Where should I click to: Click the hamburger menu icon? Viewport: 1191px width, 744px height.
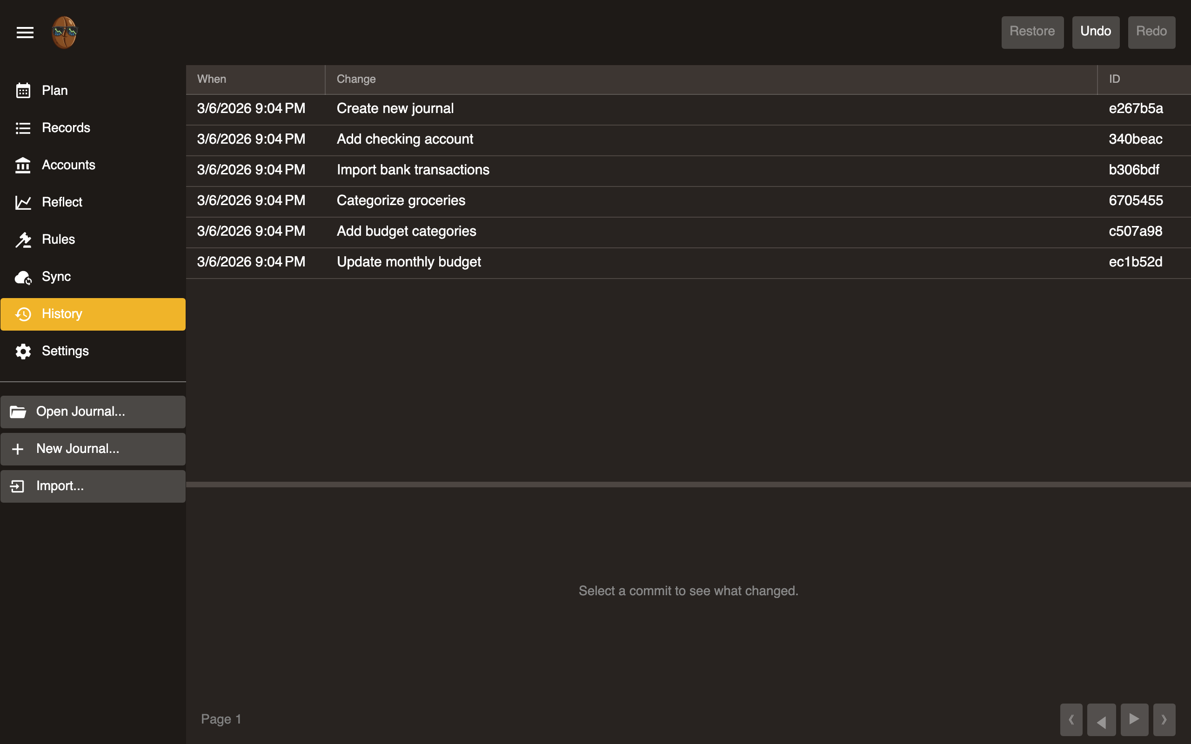tap(25, 33)
